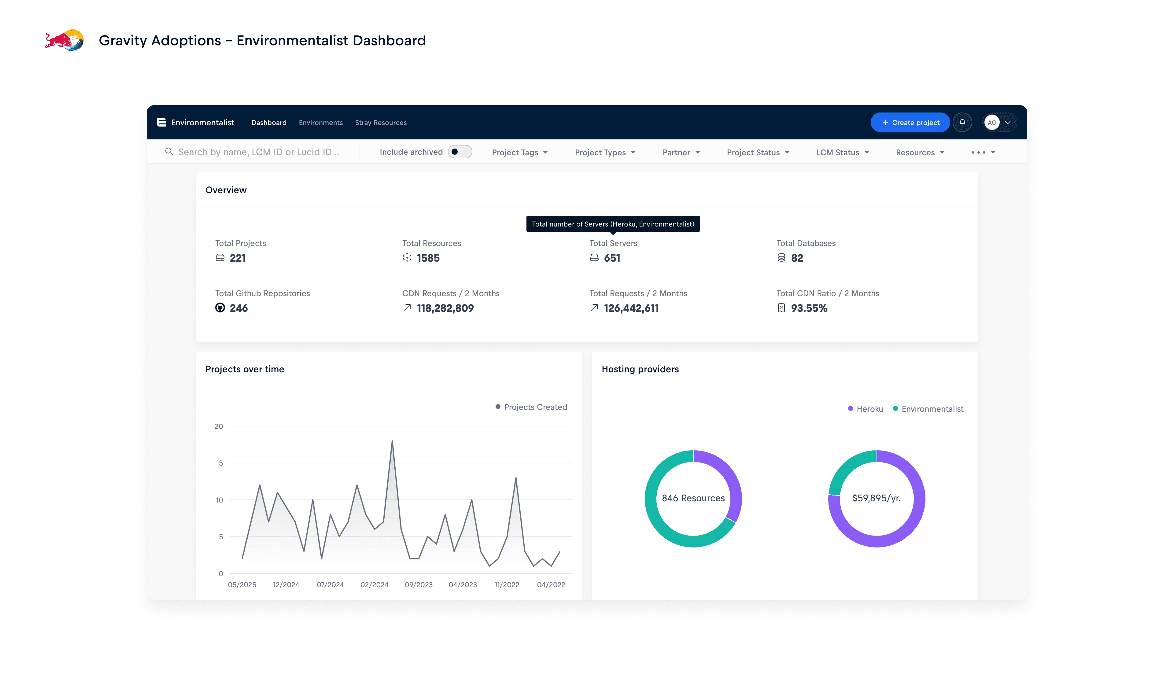The width and height of the screenshot is (1174, 700).
Task: Open the more filters ellipsis menu
Action: 983,152
